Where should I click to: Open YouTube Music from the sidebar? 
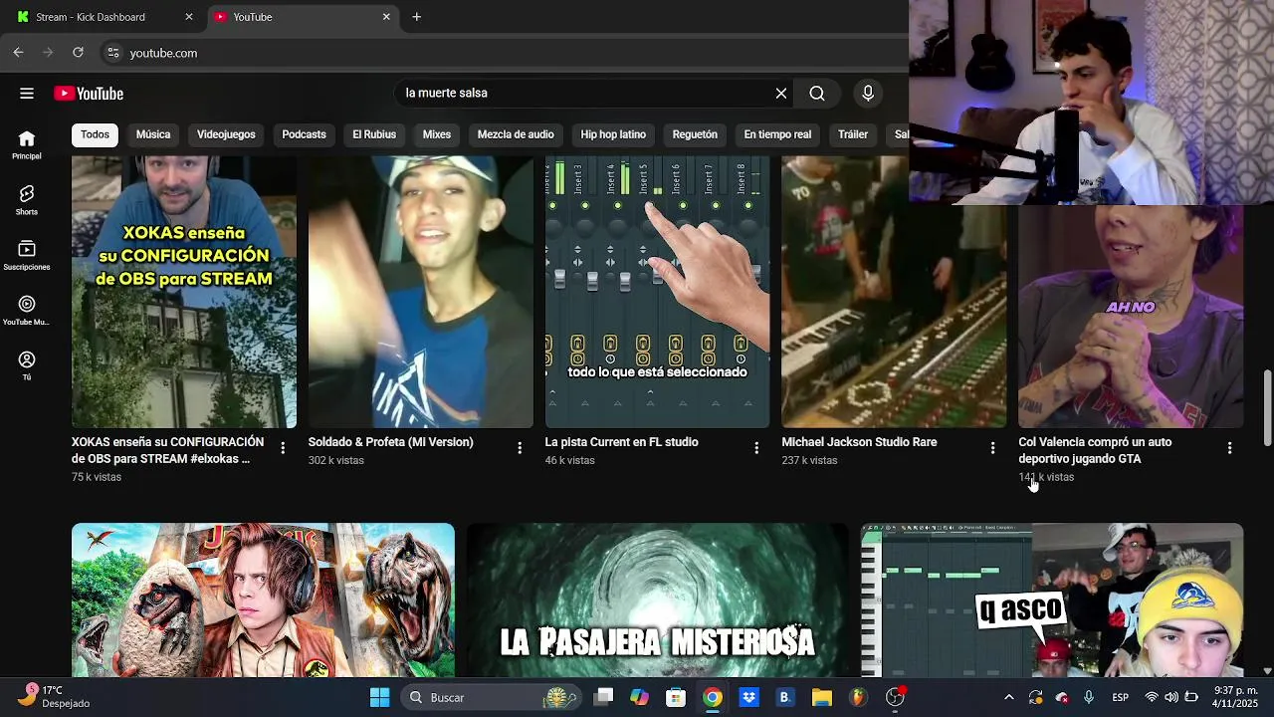pos(27,312)
